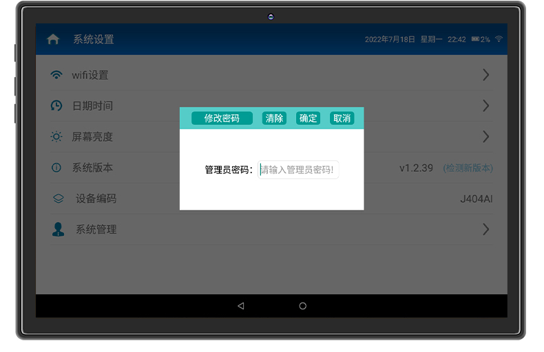
Task: Tap the battery icon in status bar
Action: [x=475, y=39]
